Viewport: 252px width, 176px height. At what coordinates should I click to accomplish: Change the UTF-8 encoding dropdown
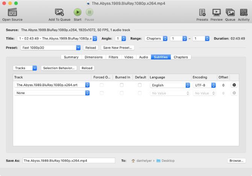coord(204,85)
